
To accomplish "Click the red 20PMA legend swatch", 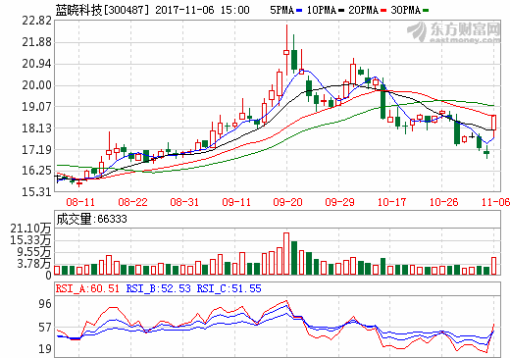I will coord(383,11).
